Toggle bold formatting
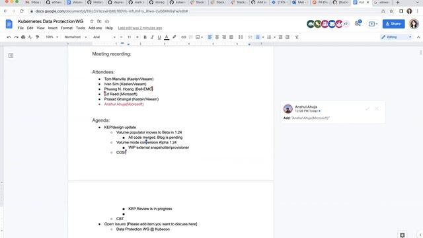The width and height of the screenshot is (423, 238). pyautogui.click(x=145, y=37)
